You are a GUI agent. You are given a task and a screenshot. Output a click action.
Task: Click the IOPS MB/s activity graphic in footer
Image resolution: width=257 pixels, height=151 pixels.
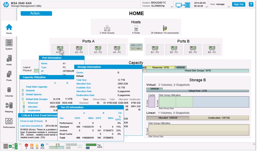coord(74,146)
